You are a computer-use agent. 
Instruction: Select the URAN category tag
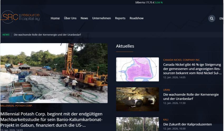(166, 90)
